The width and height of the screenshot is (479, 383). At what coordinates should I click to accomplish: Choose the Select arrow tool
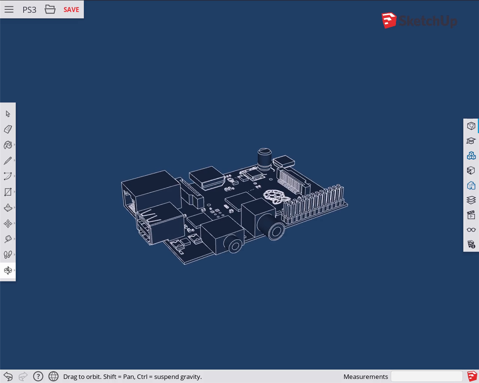(x=8, y=114)
